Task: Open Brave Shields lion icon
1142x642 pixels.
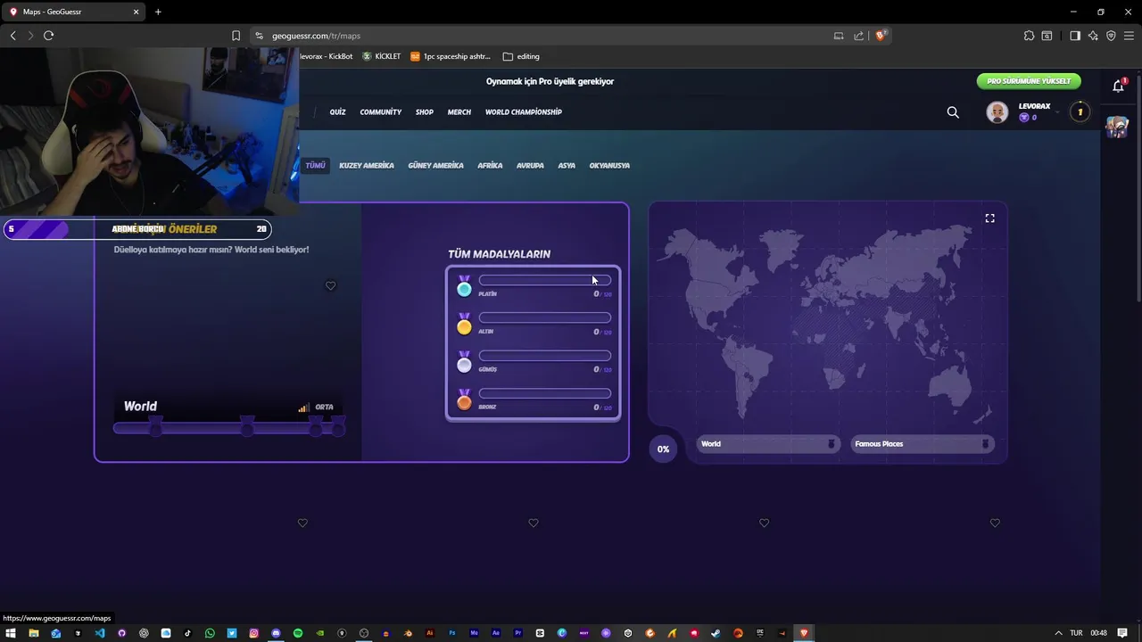Action: (x=881, y=36)
